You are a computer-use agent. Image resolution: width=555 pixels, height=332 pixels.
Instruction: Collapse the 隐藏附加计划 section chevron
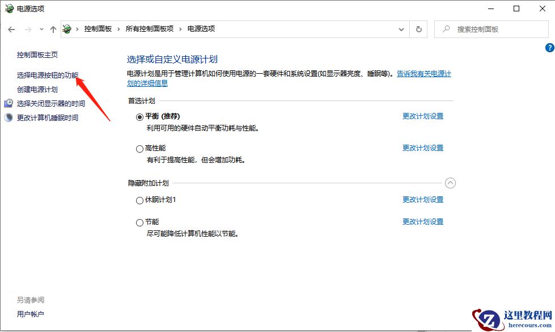pyautogui.click(x=451, y=183)
